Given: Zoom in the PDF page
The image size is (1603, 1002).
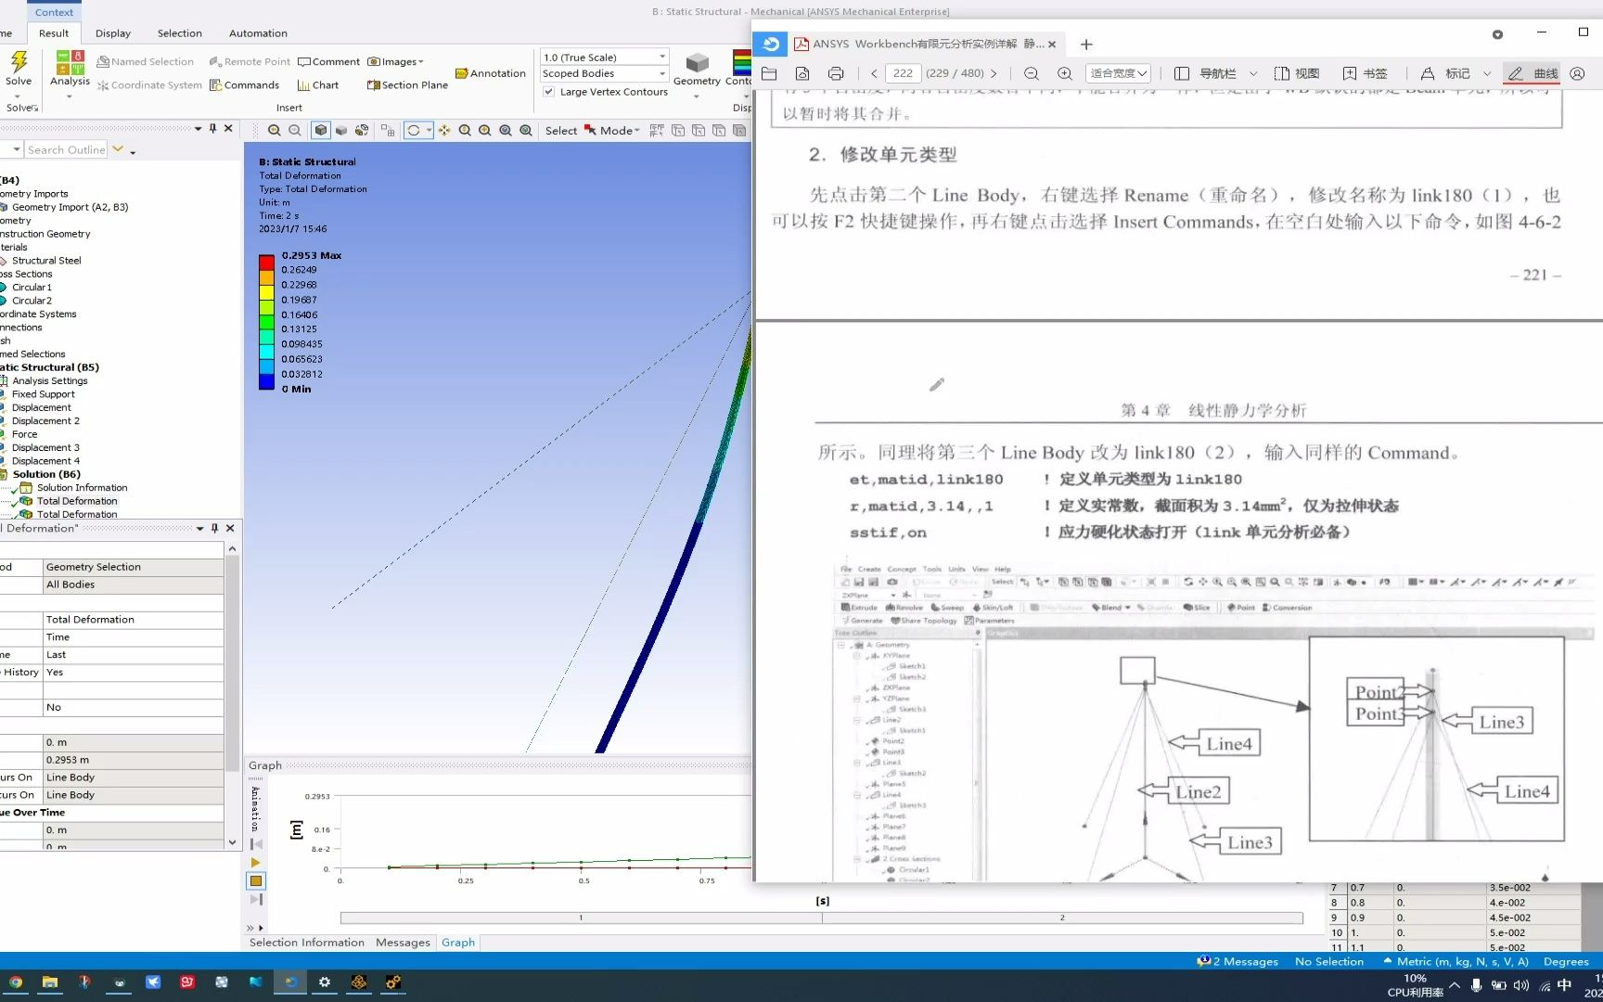Looking at the screenshot, I should pos(1065,73).
